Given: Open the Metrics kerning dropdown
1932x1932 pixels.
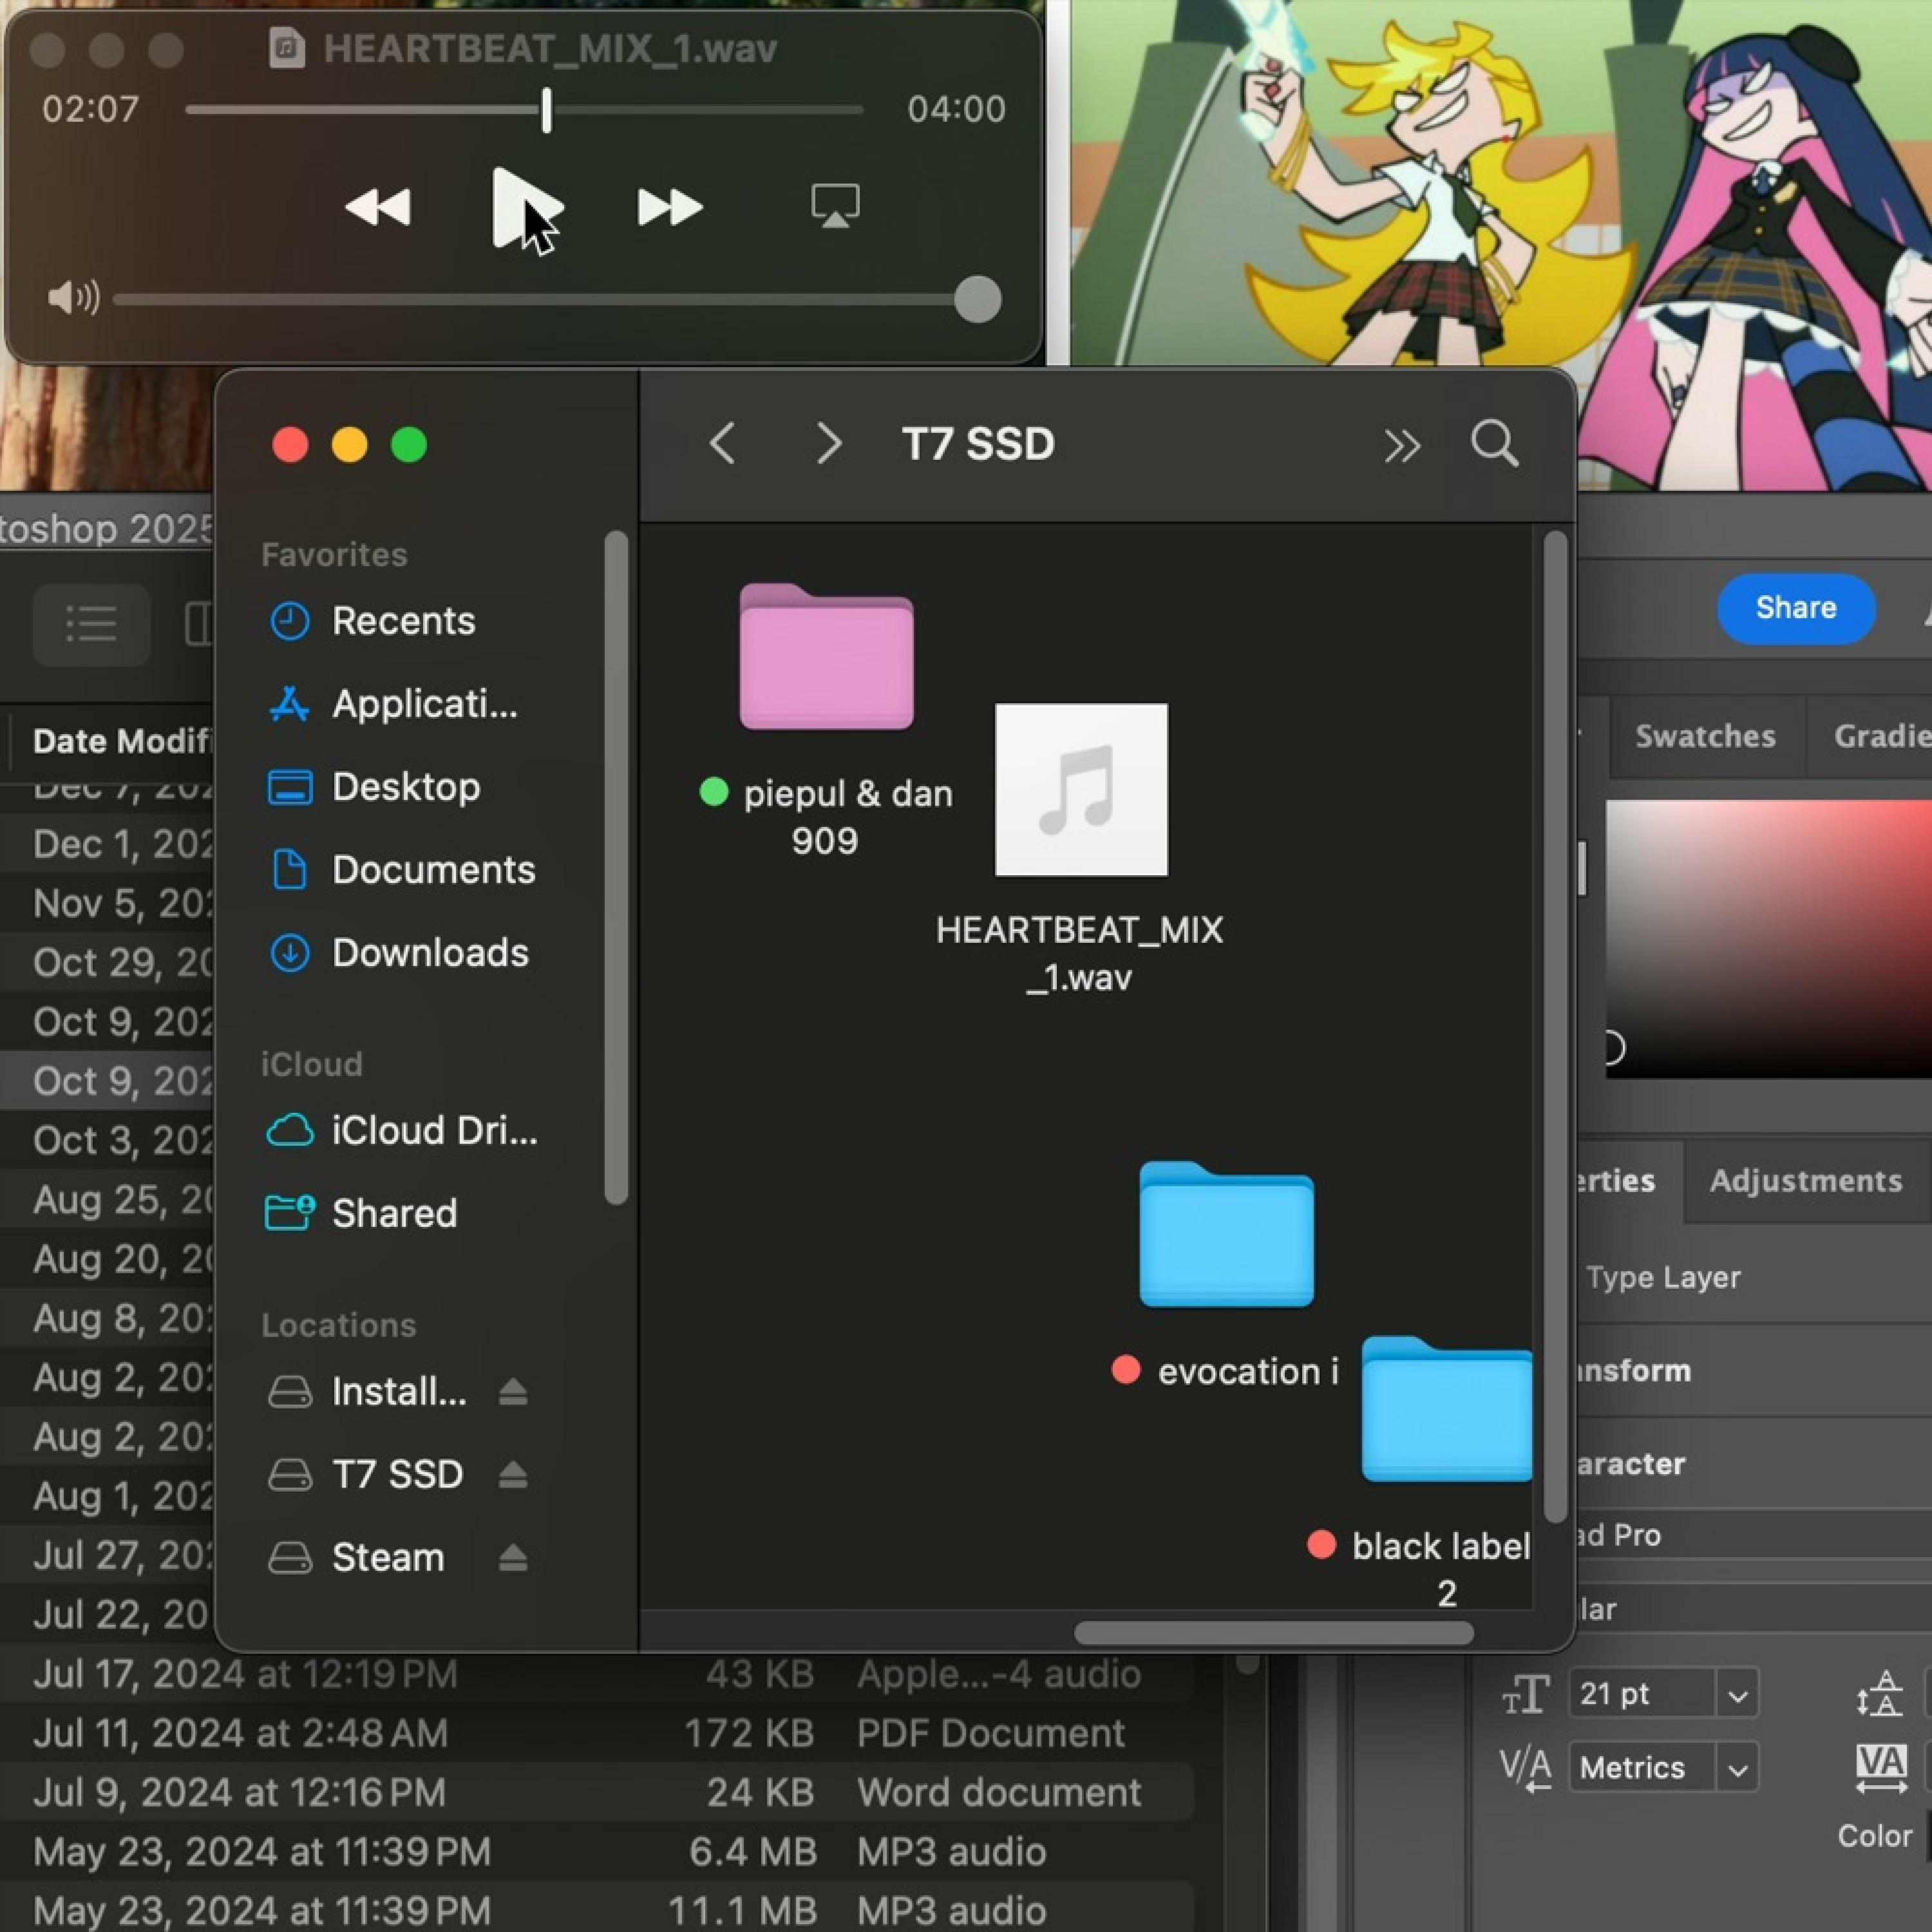Looking at the screenshot, I should [1738, 1768].
